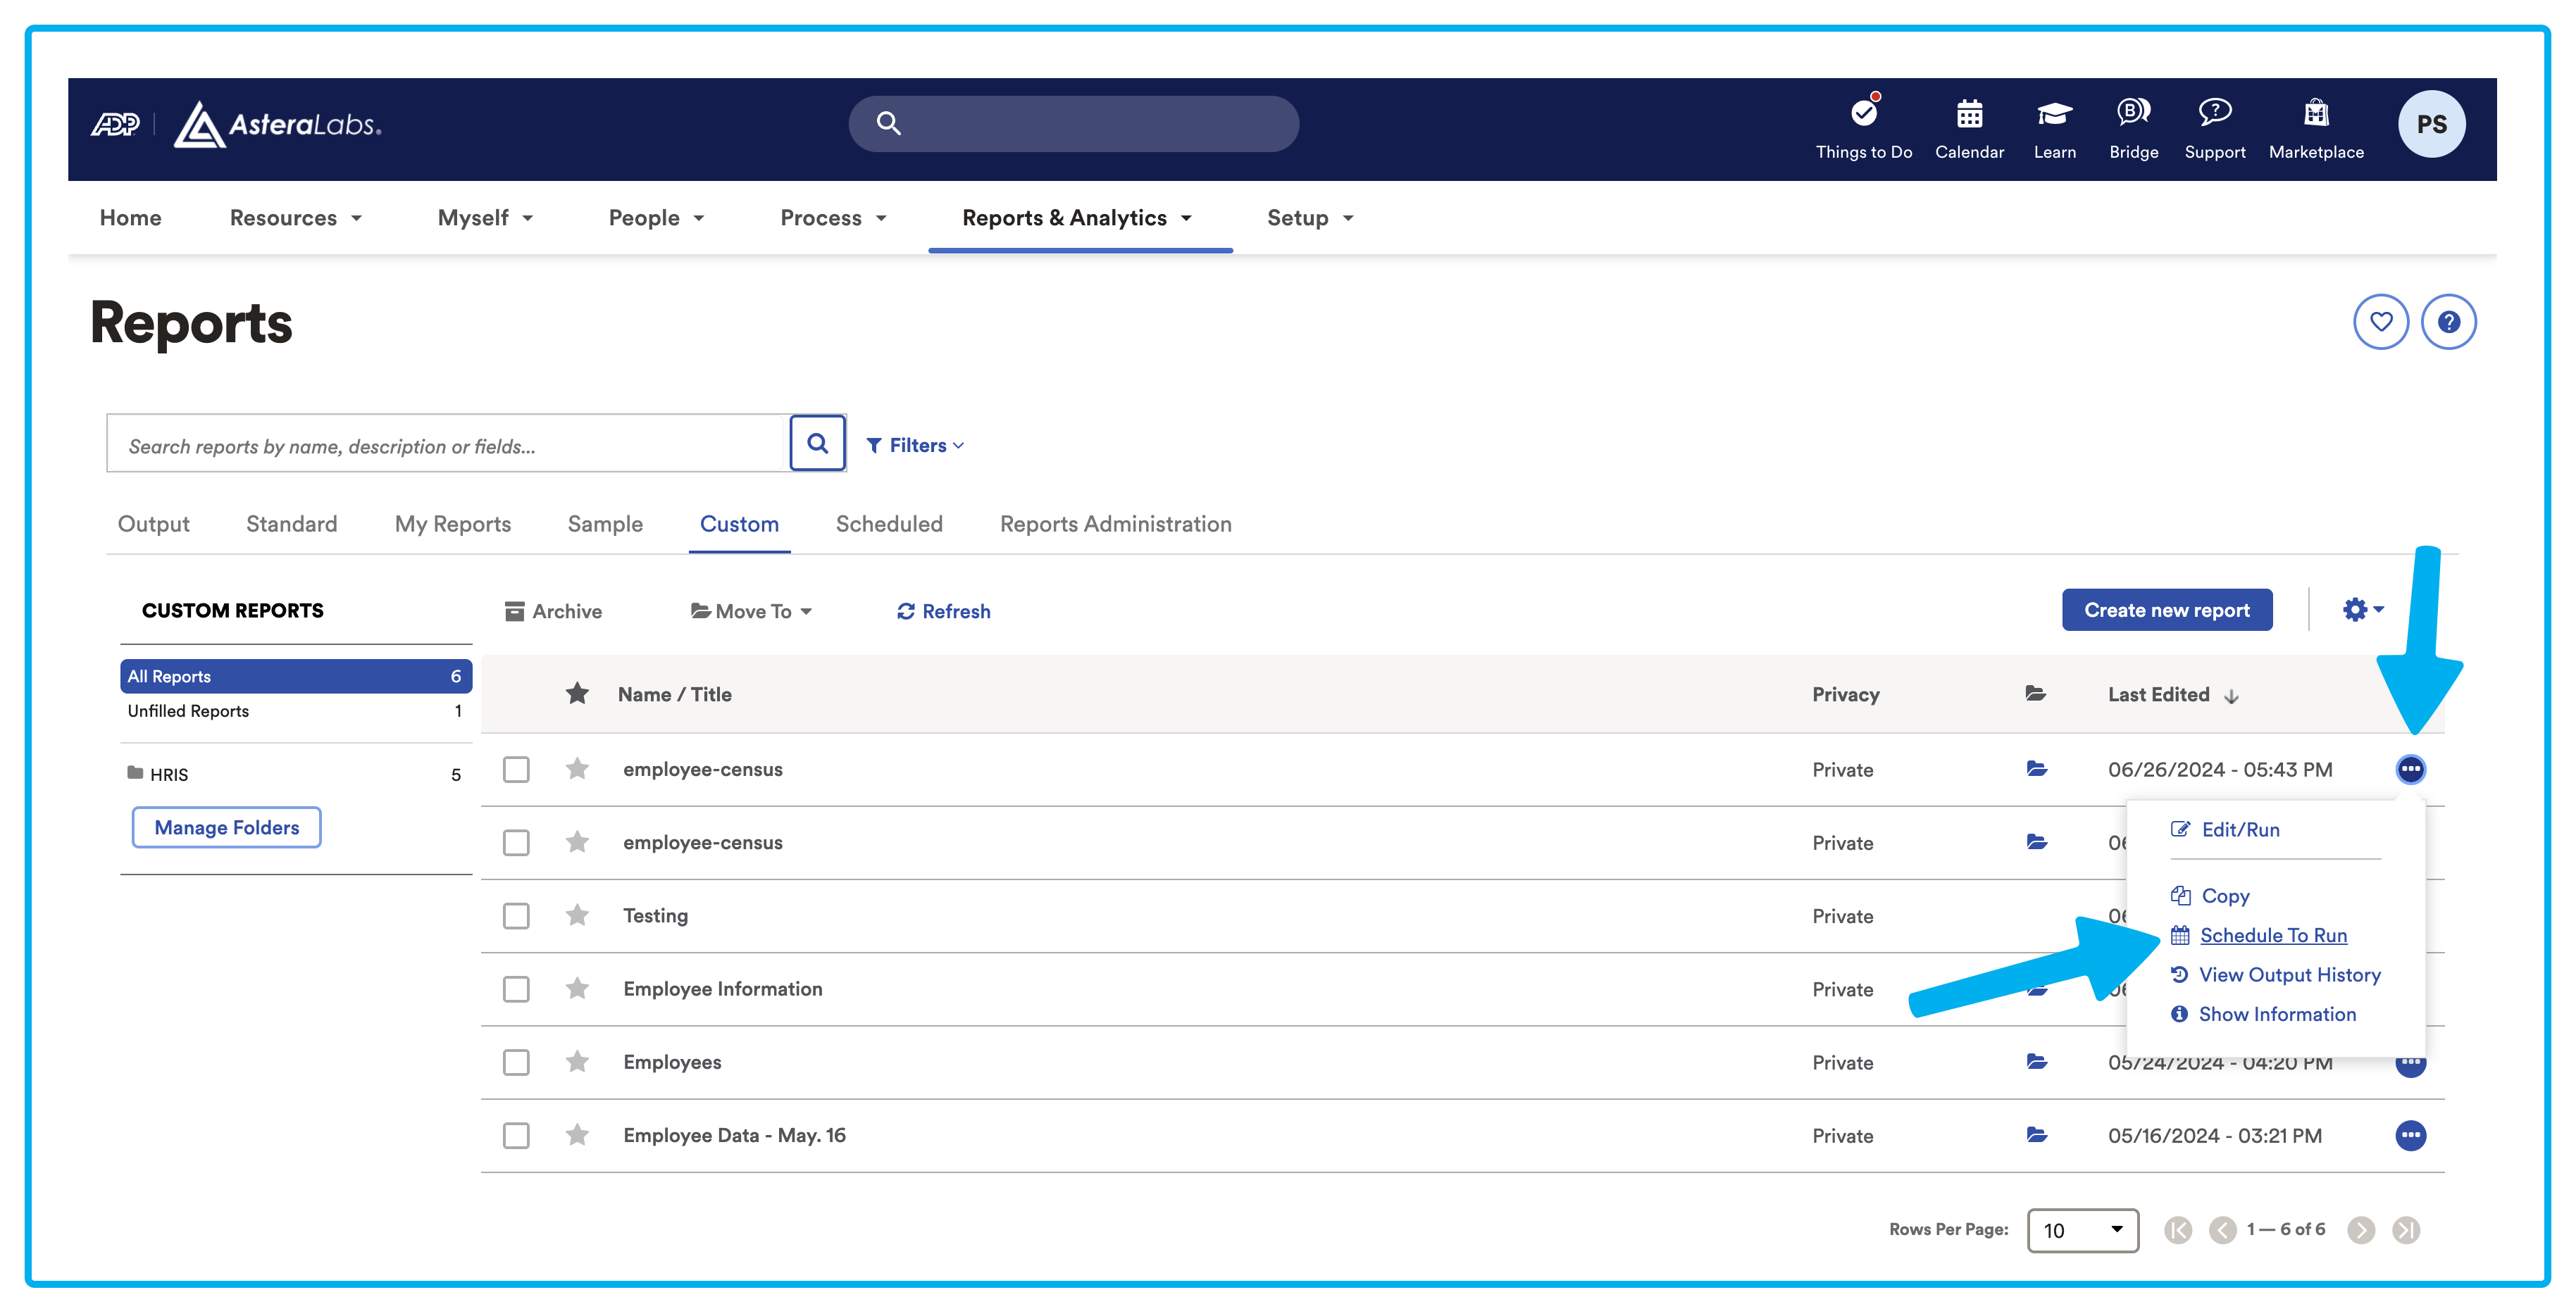Click the Manage Folders button

click(x=226, y=827)
